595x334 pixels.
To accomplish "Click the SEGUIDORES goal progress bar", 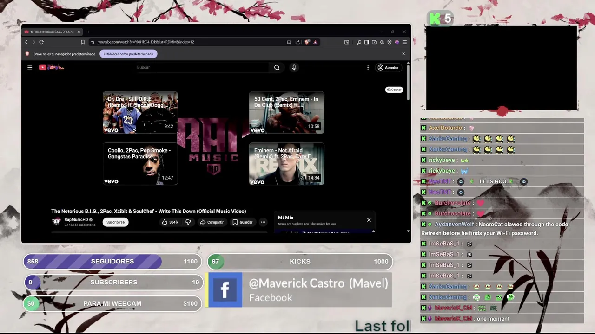I will (112, 262).
